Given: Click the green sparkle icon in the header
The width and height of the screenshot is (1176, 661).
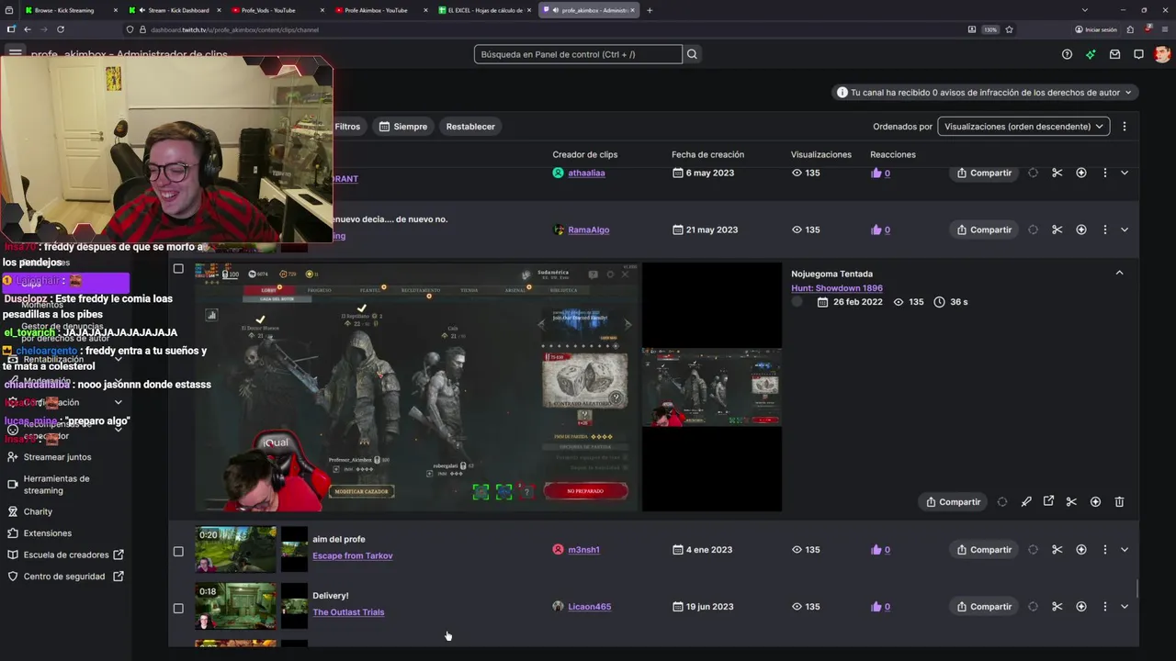Looking at the screenshot, I should 1091,54.
